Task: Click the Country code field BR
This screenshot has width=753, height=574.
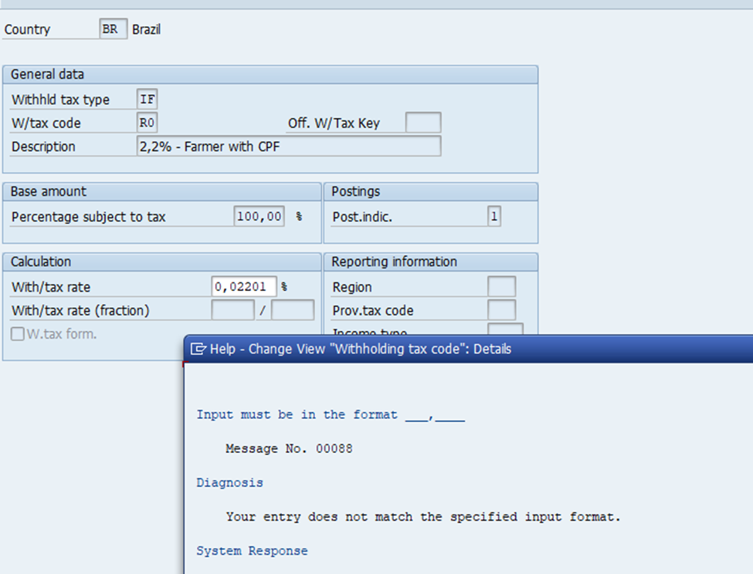Action: 114,29
